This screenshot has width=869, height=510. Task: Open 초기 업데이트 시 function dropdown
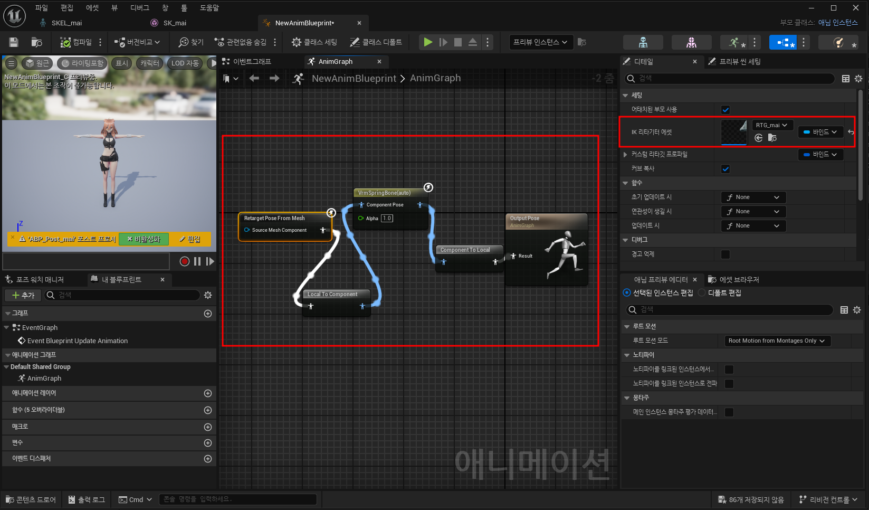point(753,197)
